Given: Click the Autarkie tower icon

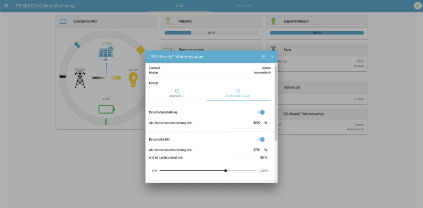Looking at the screenshot, I should point(168,21).
